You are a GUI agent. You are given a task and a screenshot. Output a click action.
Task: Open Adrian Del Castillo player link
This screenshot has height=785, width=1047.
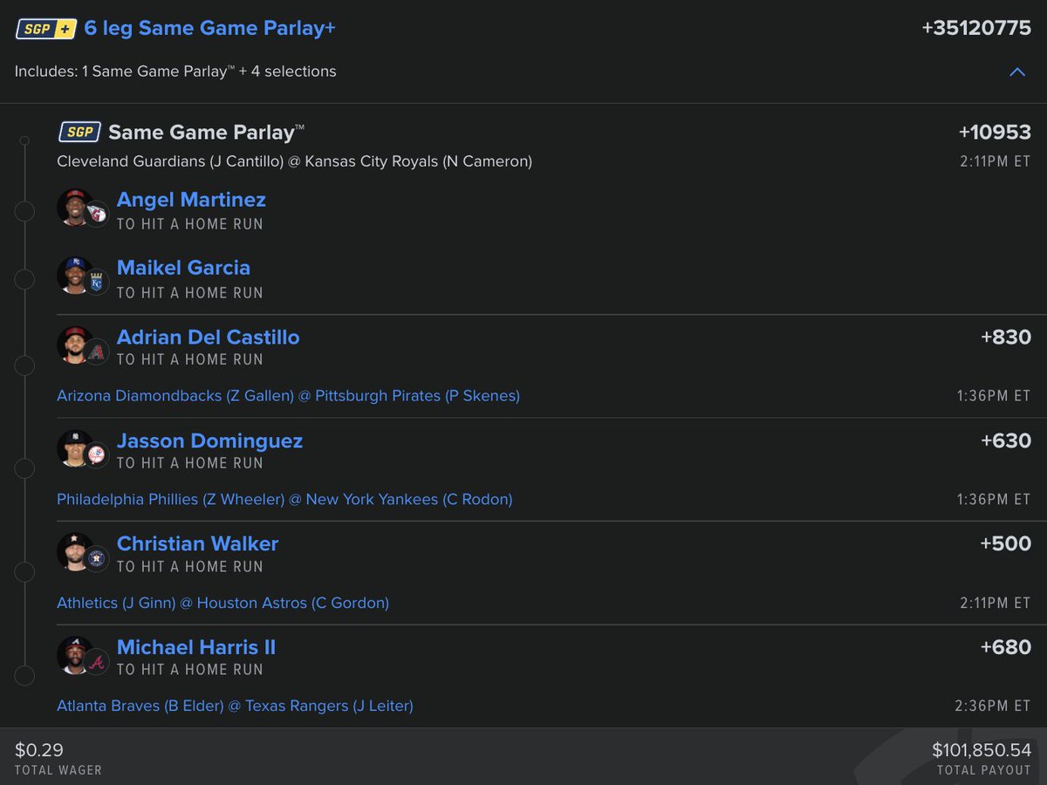pyautogui.click(x=208, y=337)
